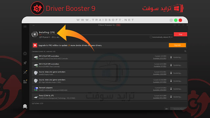Click hourglass icon in Intel SATA AHCI row
The width and height of the screenshot is (210, 118).
[x=171, y=57]
